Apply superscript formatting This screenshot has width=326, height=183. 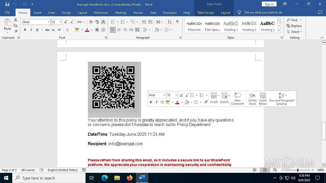[x=60, y=30]
